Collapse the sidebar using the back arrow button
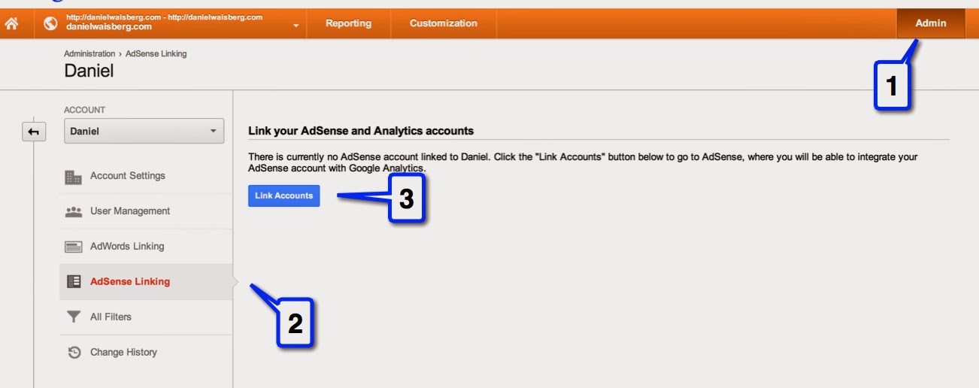Screen dimensions: 979x388 pyautogui.click(x=34, y=132)
